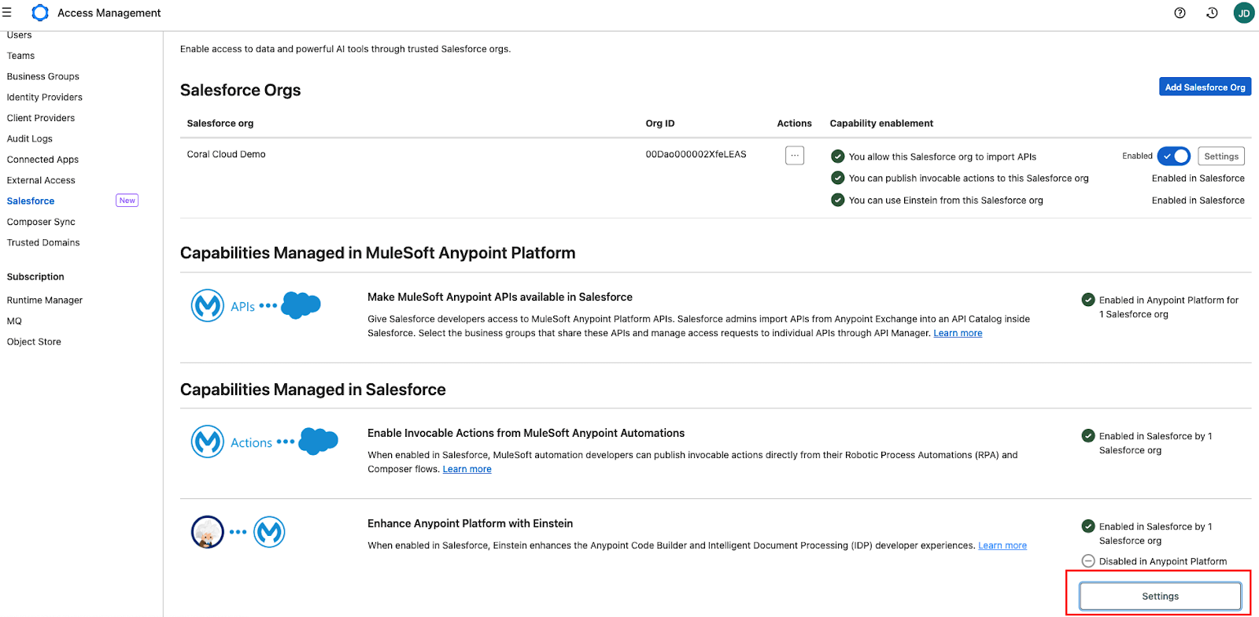Open Settings next to the Enabled toggle

point(1221,156)
